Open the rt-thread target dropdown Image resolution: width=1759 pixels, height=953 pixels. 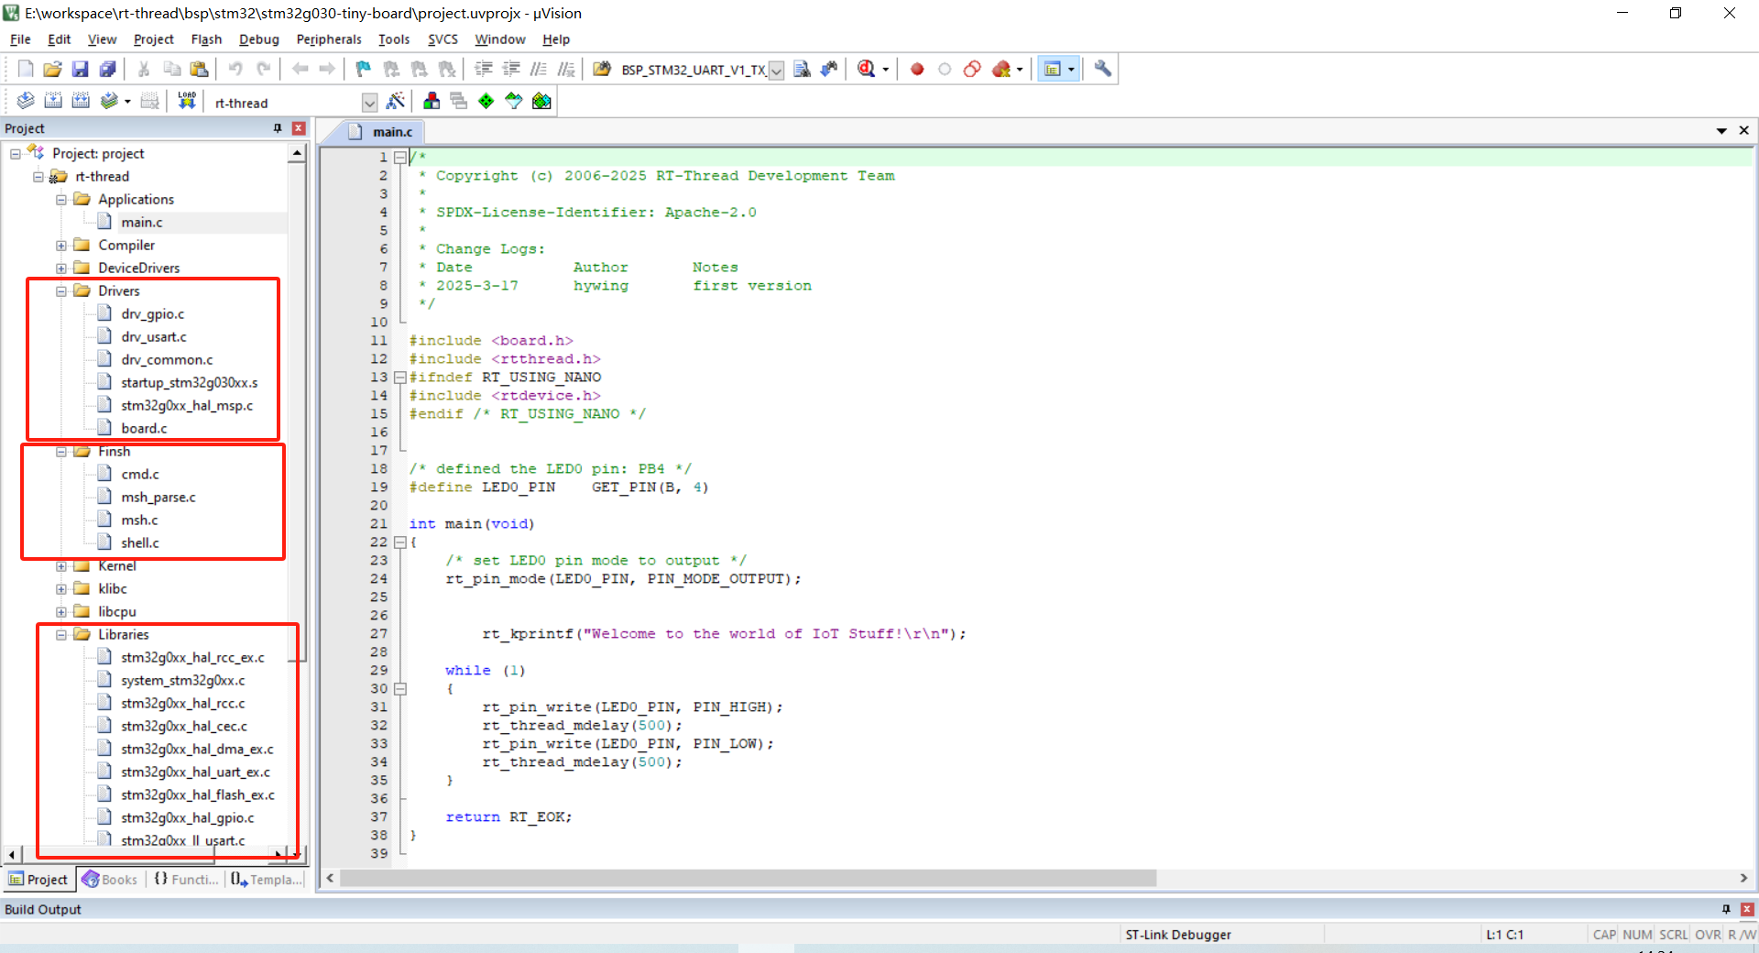369,103
